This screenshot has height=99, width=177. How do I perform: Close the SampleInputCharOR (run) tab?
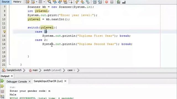click(65, 81)
